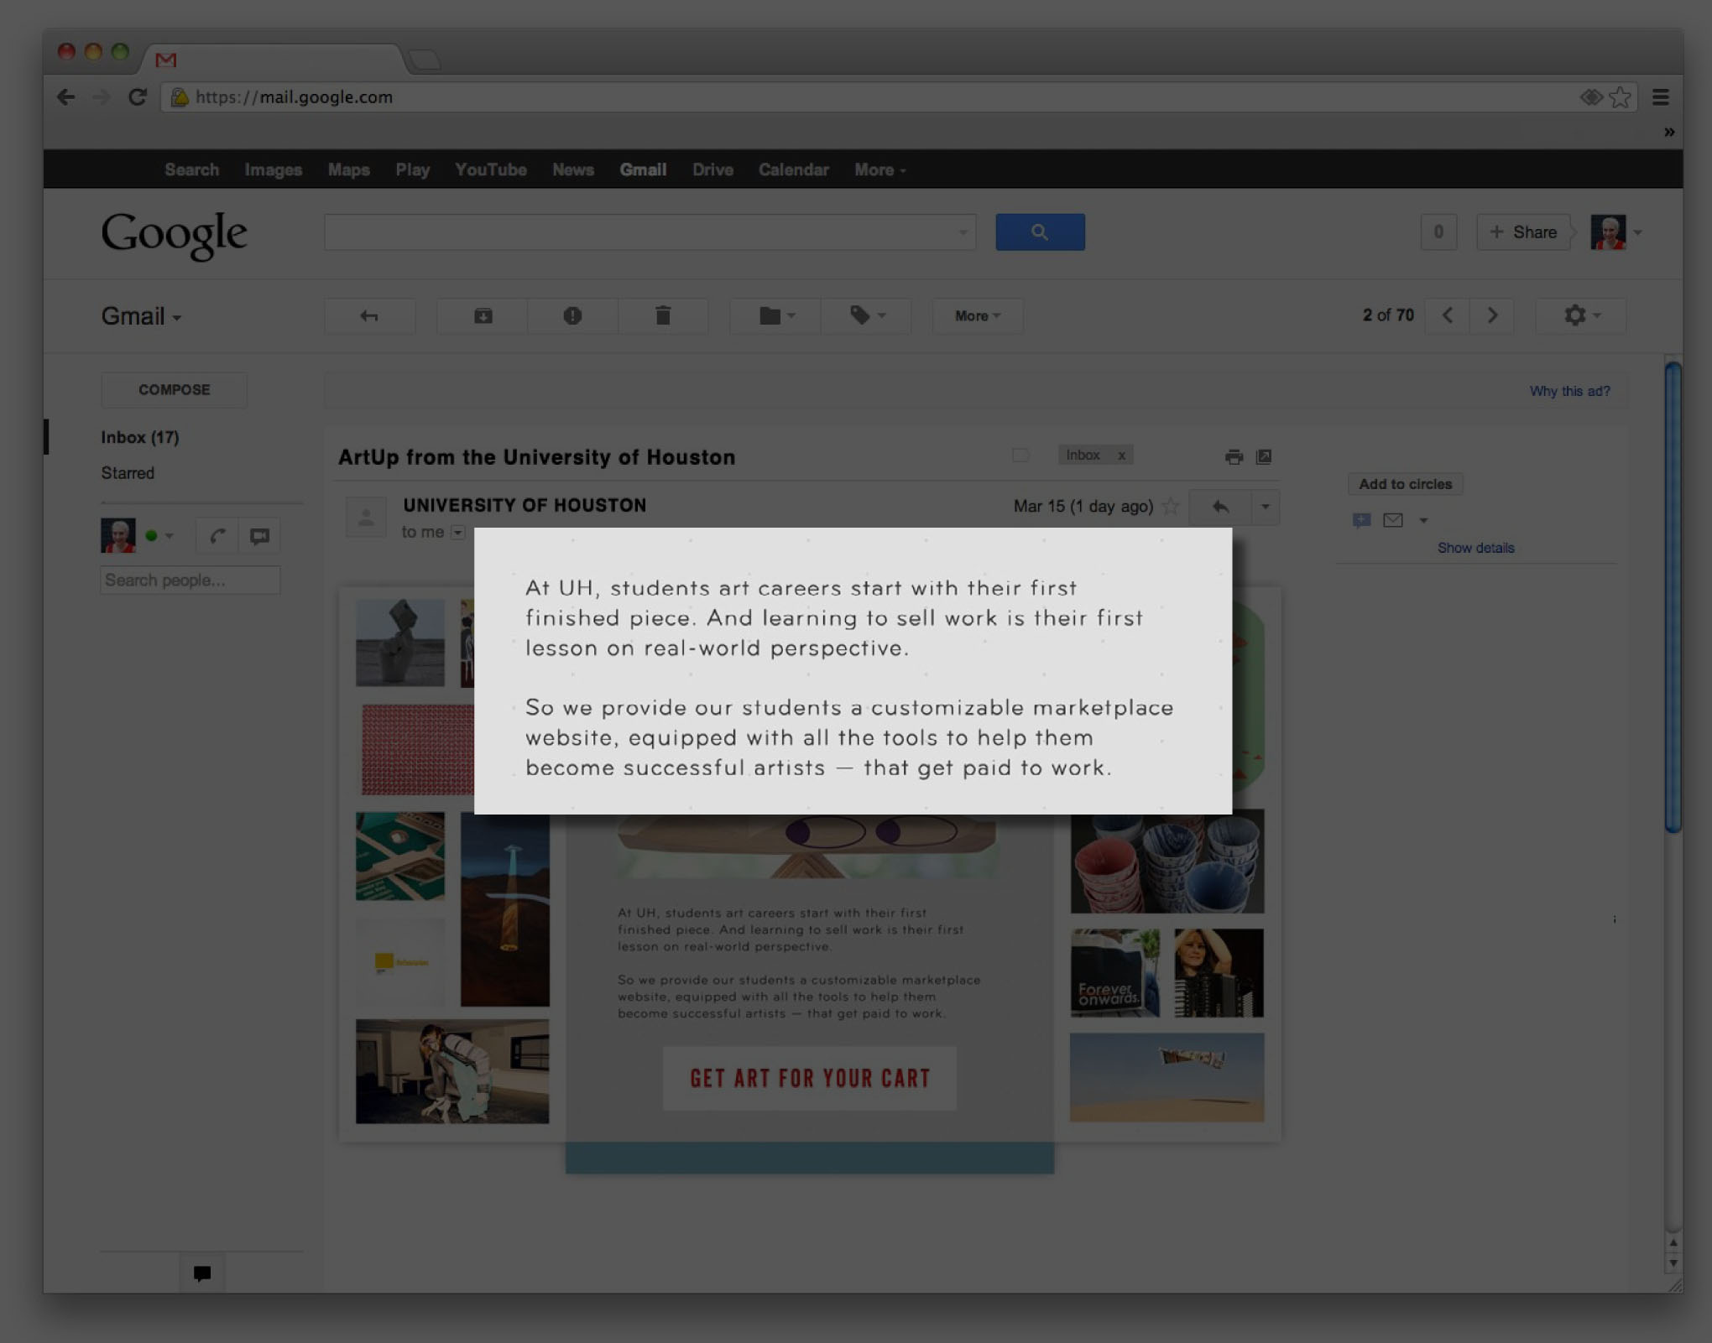Click the sender avatar placeholder
This screenshot has width=1712, height=1343.
coord(366,516)
